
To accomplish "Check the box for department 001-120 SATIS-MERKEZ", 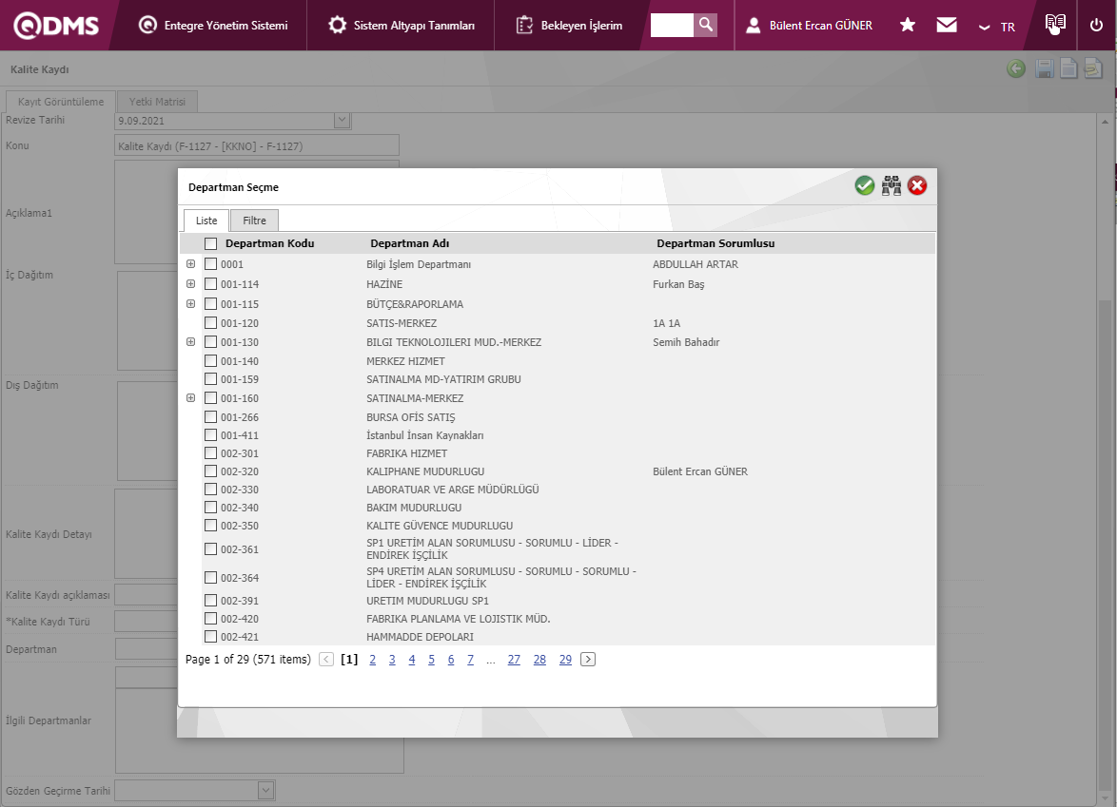I will click(210, 323).
